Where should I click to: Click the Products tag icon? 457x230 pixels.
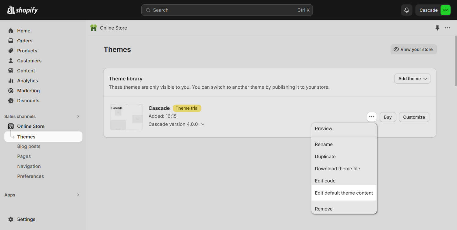tap(11, 51)
